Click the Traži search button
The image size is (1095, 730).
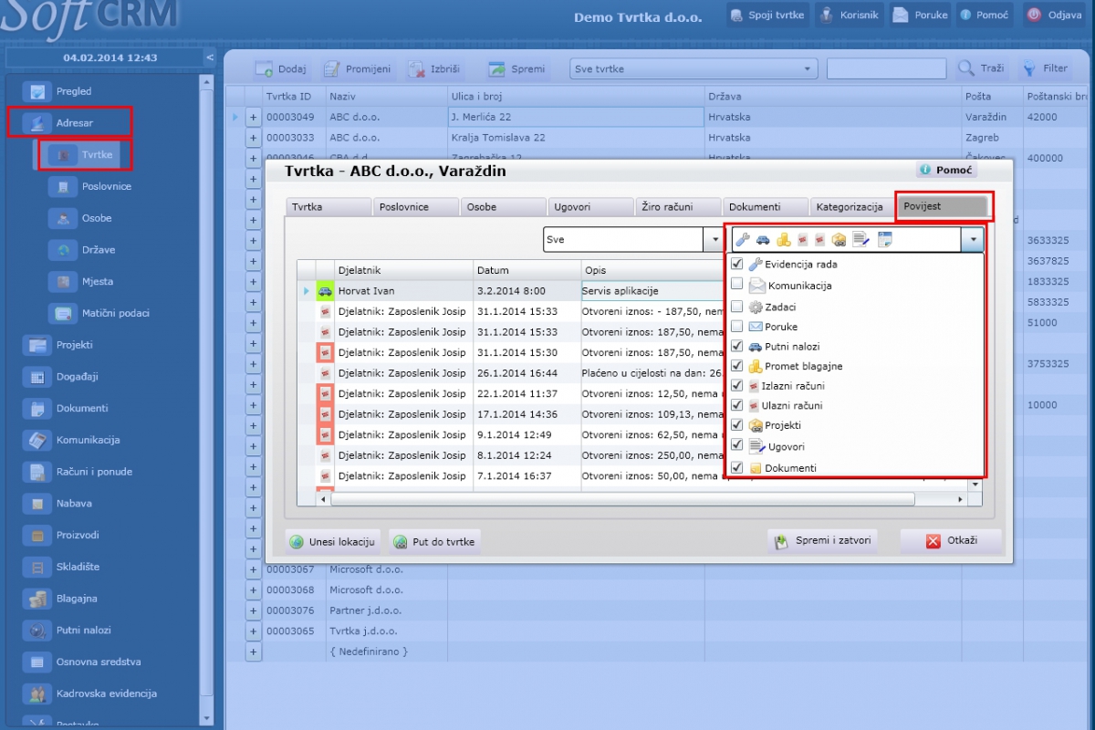pyautogui.click(x=982, y=68)
